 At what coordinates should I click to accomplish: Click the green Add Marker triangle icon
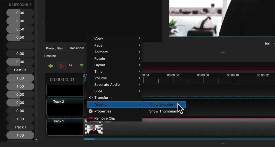(81, 65)
